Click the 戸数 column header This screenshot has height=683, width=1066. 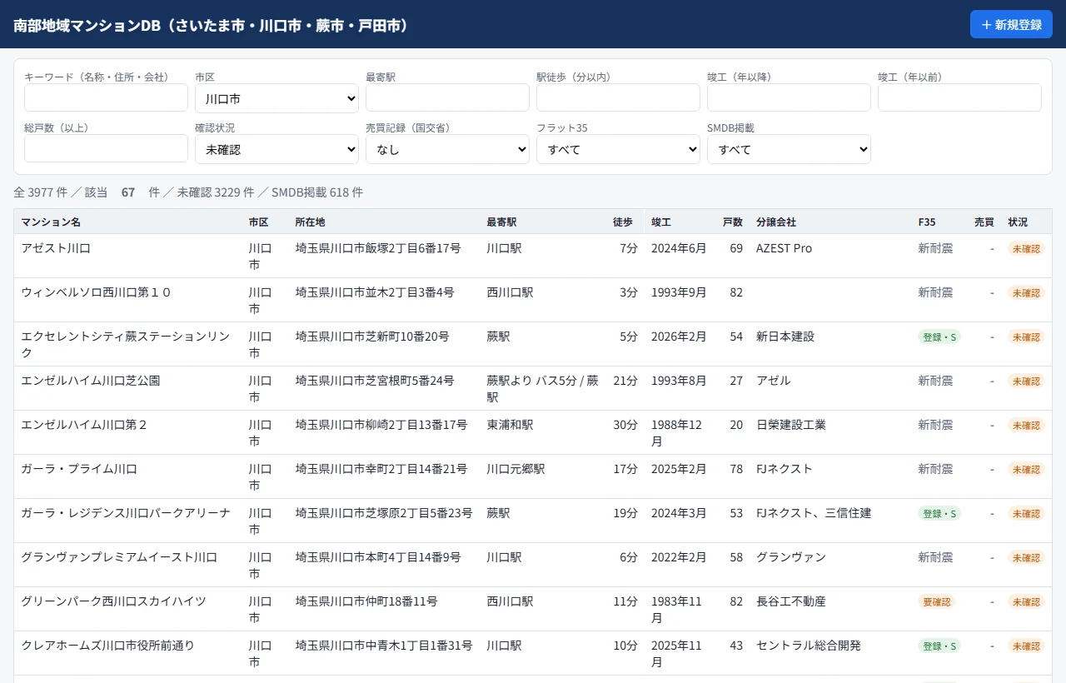tap(733, 222)
